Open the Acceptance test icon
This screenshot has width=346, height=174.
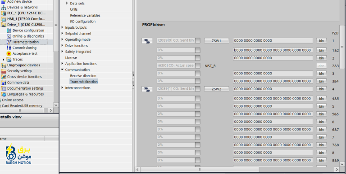tap(9, 54)
